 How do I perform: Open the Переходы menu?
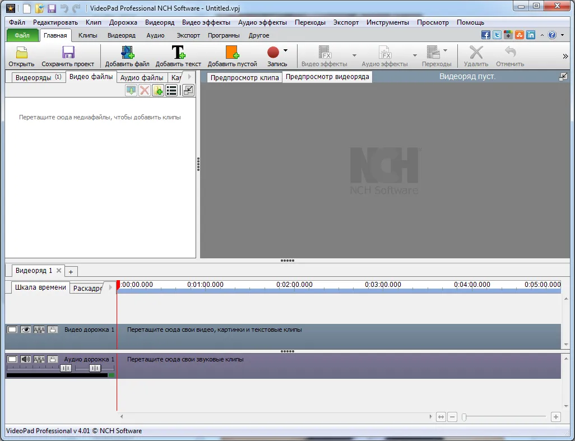tap(310, 22)
